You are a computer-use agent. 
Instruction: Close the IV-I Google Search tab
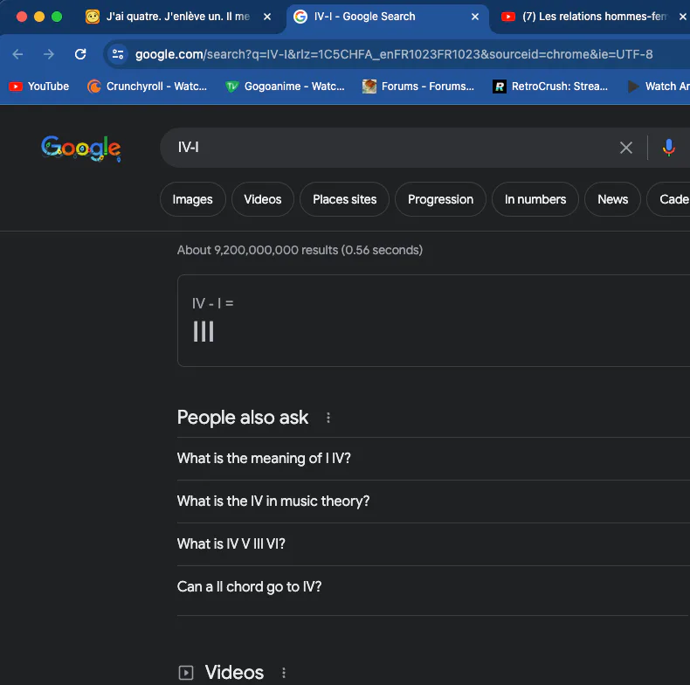coord(475,17)
